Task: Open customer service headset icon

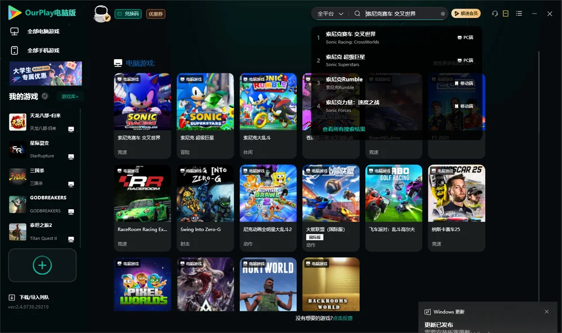Action: (495, 13)
